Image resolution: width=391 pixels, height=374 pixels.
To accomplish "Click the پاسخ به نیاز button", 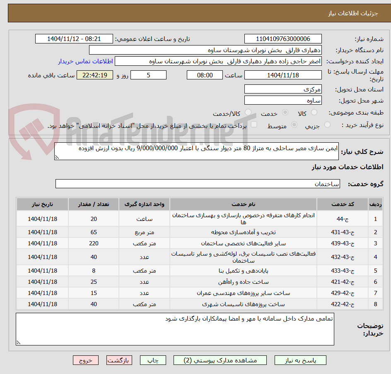I will 300,360.
